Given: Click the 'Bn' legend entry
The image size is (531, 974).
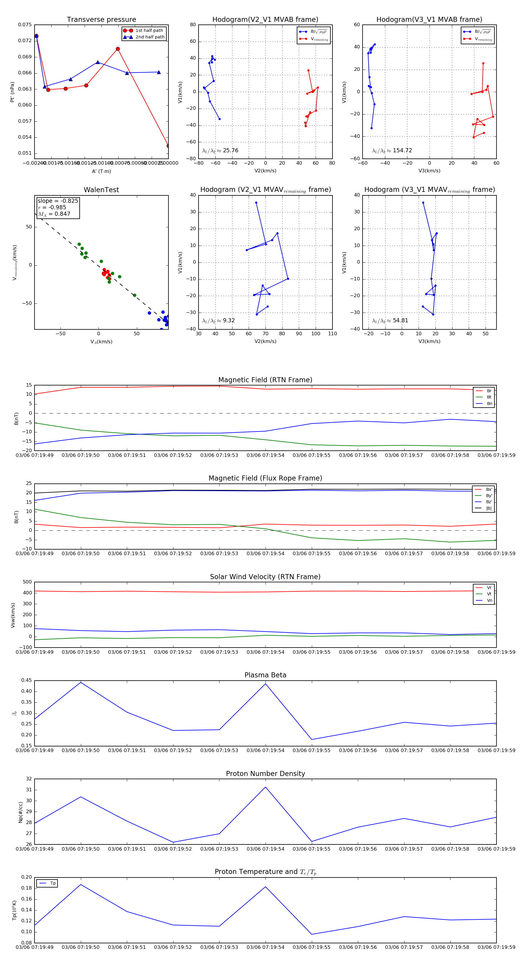Looking at the screenshot, I should pyautogui.click(x=484, y=403).
